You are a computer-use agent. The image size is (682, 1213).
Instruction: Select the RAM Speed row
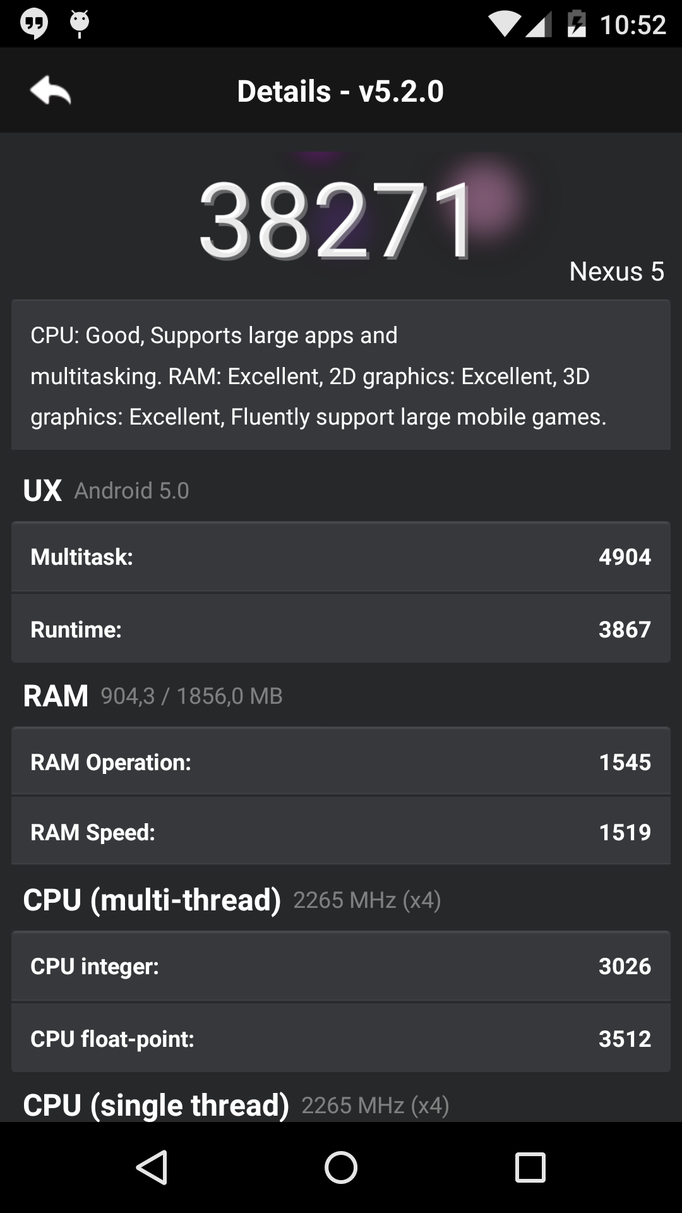tap(341, 831)
